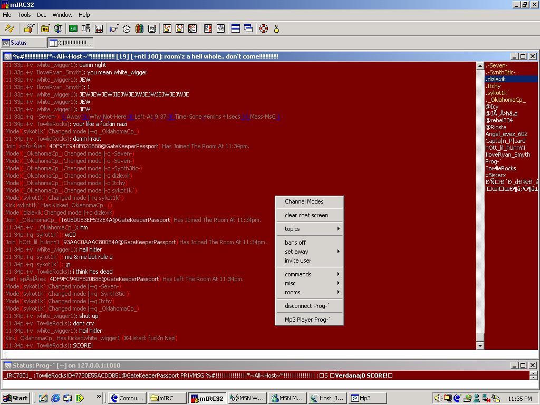Expand the set away submenu

click(x=309, y=252)
